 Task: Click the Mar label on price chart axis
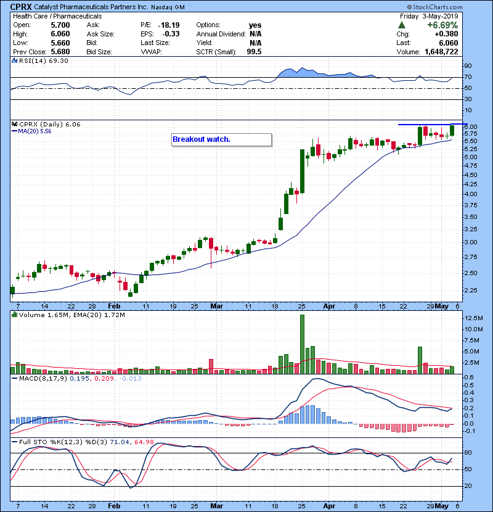point(217,307)
